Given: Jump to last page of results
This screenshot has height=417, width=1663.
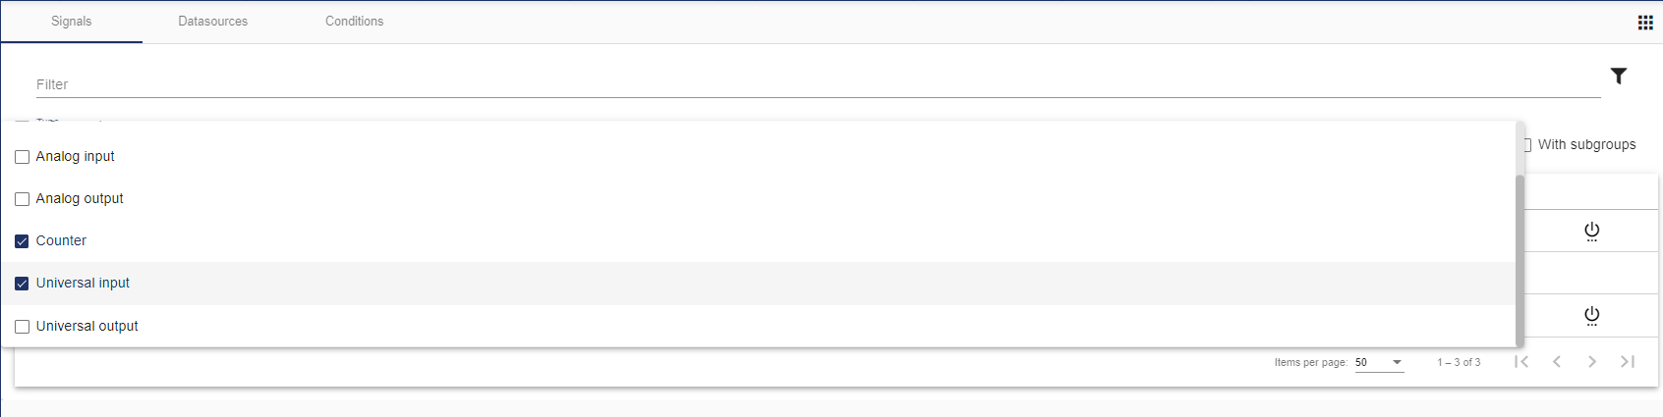Looking at the screenshot, I should point(1628,362).
